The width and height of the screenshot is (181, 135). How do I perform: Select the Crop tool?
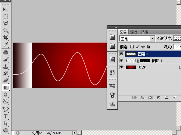(6, 37)
